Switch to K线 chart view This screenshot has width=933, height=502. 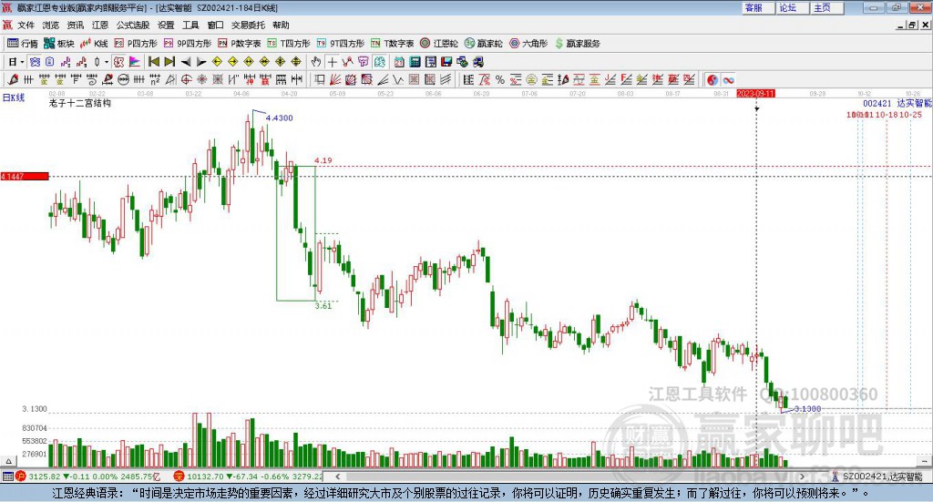coord(94,44)
